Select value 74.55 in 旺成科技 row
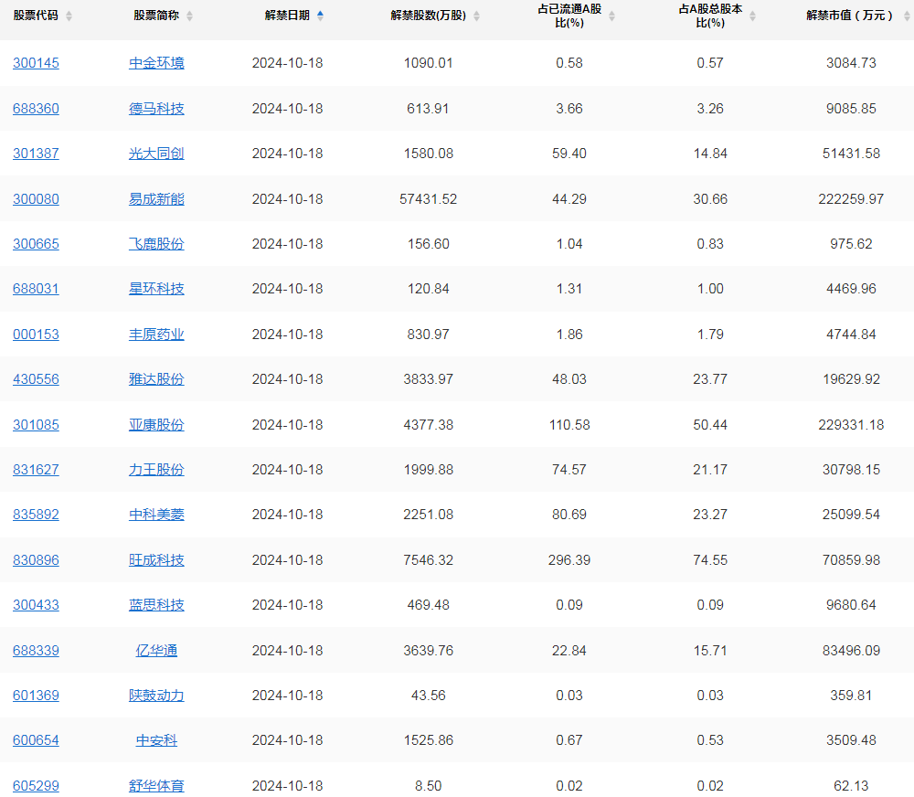Screen dimensions: 914x797 tap(710, 559)
